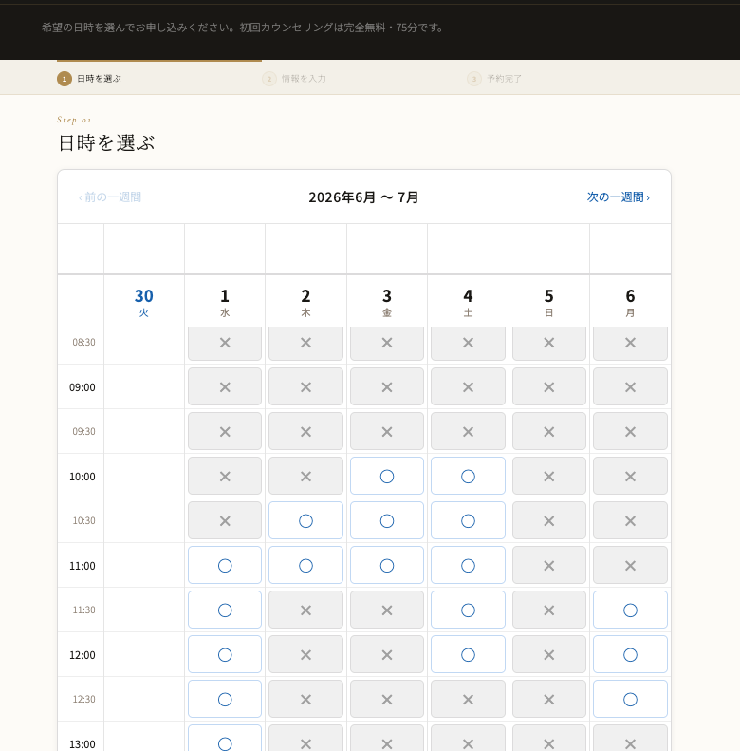Viewport: 740px width, 751px height.
Task: Click the date header 6 月
Action: coord(630,302)
